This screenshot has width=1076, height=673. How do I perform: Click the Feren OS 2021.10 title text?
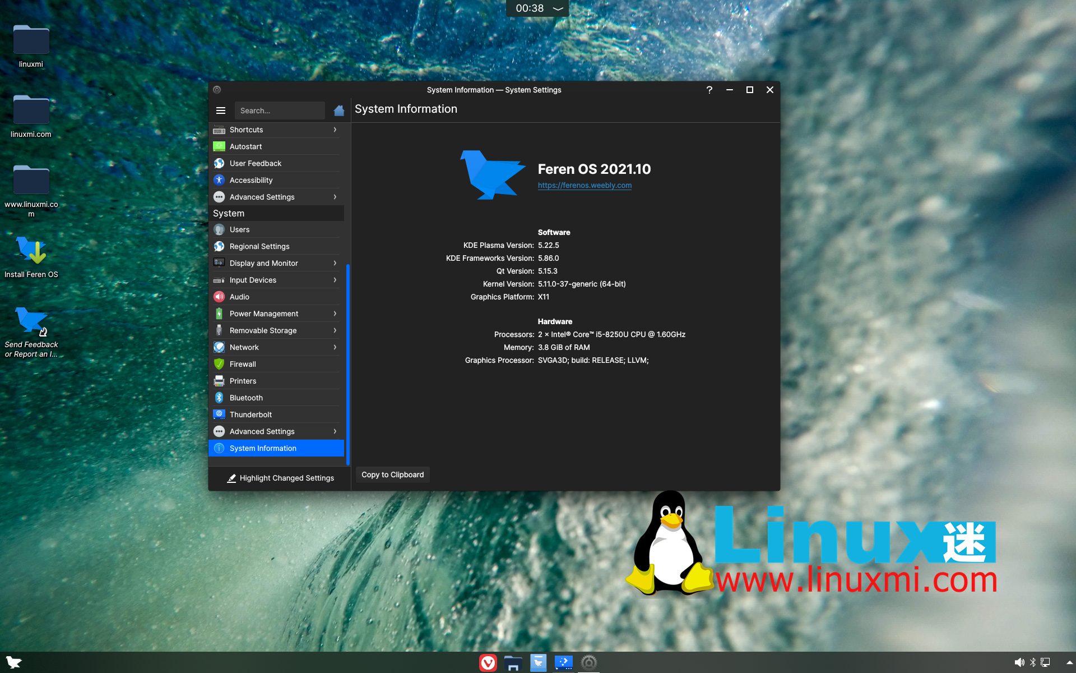coord(594,169)
